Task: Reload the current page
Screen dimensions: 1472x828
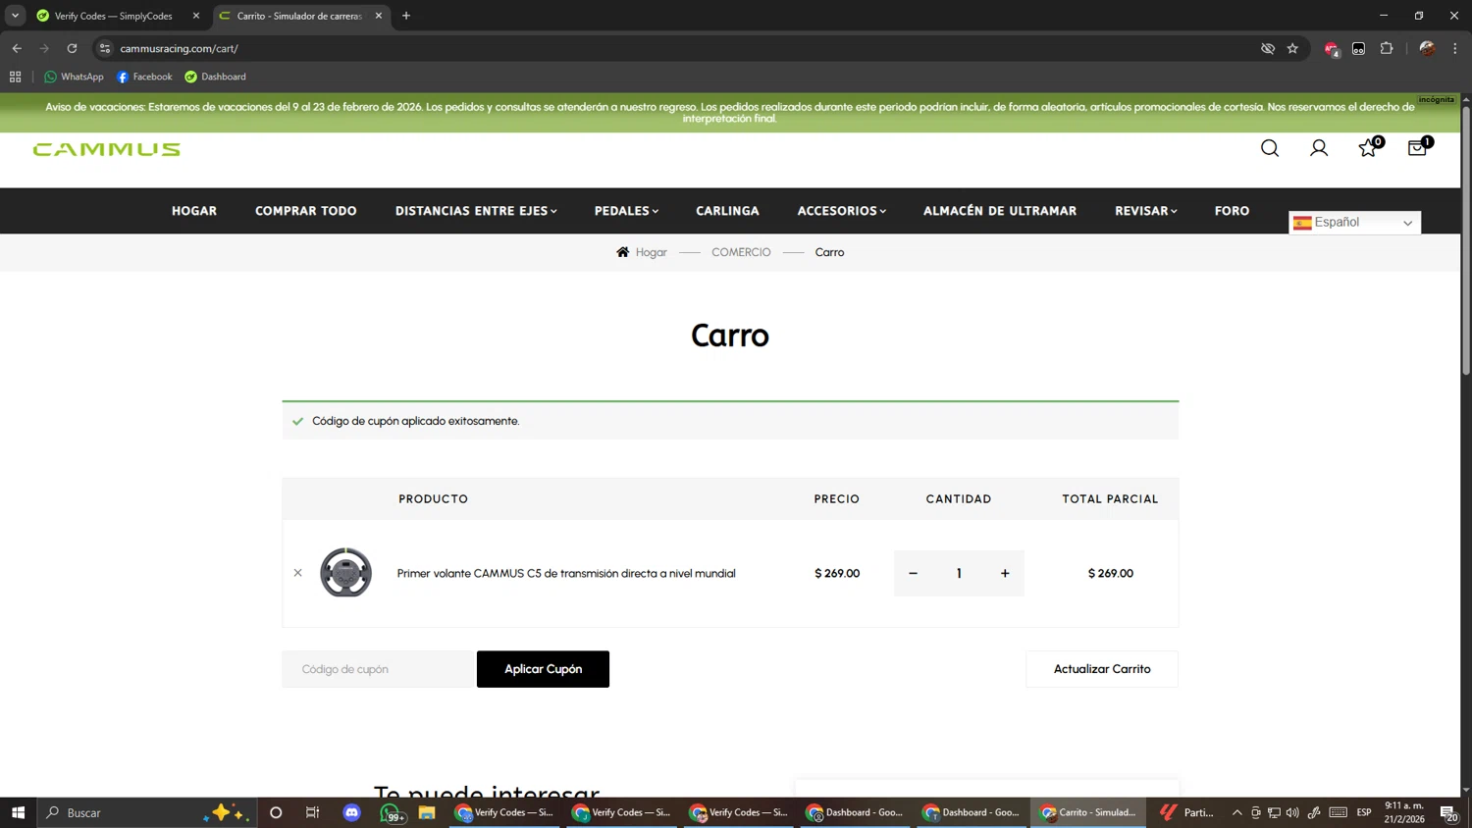Action: (72, 48)
